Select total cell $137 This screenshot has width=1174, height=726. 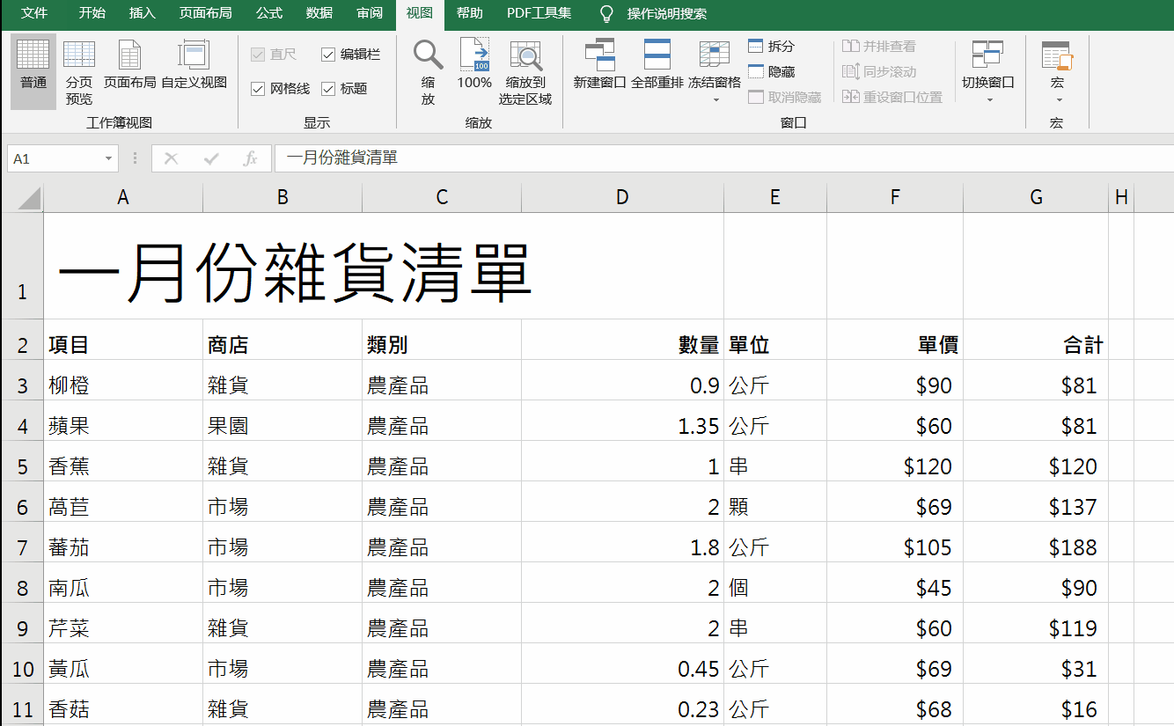point(1036,502)
